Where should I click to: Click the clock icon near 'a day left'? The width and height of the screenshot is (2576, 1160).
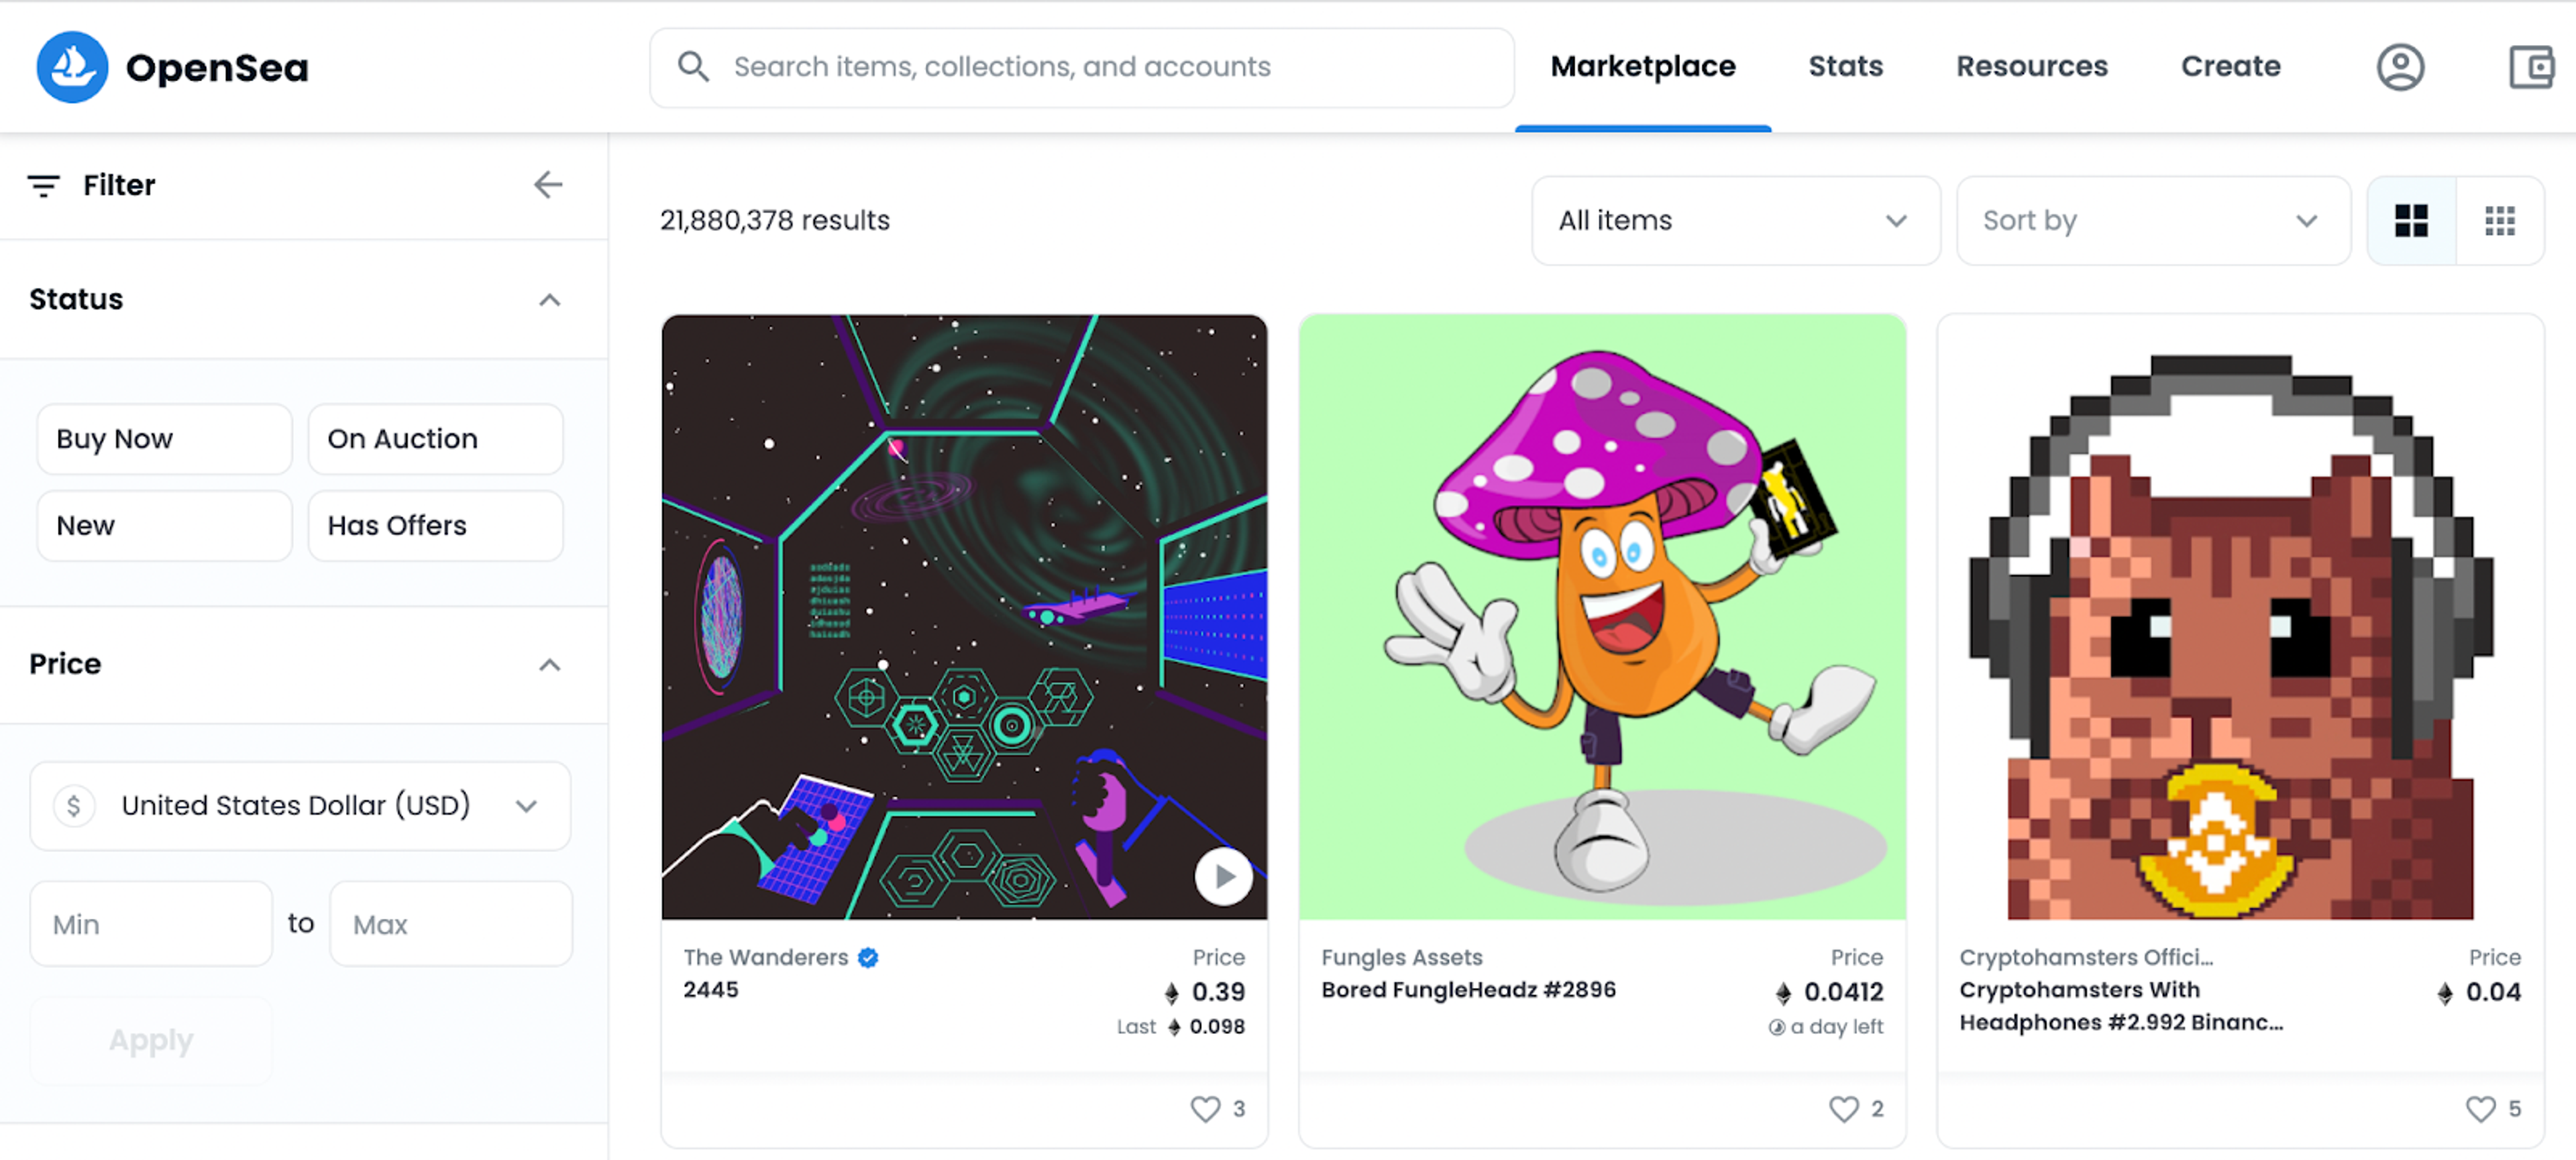coord(1776,1027)
